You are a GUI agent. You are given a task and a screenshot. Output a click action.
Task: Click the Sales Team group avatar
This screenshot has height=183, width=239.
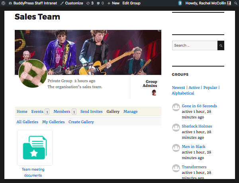click(33, 73)
